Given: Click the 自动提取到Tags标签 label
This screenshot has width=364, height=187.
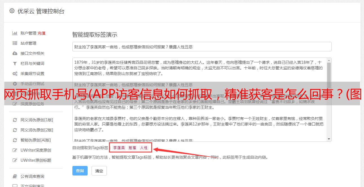Looking at the screenshot, I should 90,148.
